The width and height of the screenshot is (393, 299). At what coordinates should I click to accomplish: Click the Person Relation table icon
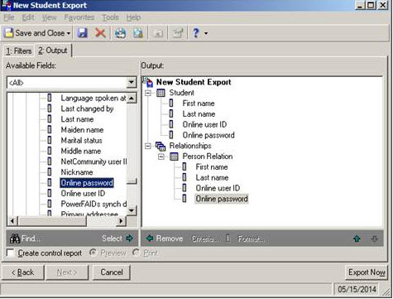[174, 157]
